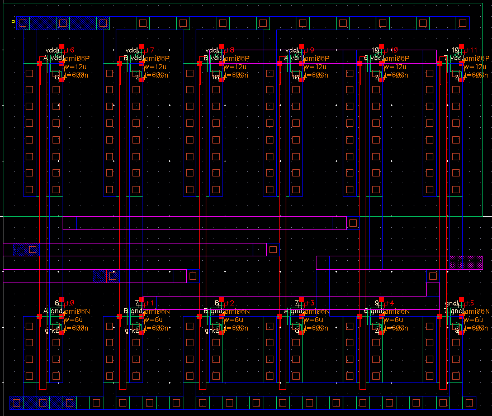Screen dimensions: 492x416
Task: Select hatched vdd pin between first two top-rail contacts
Action: point(42,23)
